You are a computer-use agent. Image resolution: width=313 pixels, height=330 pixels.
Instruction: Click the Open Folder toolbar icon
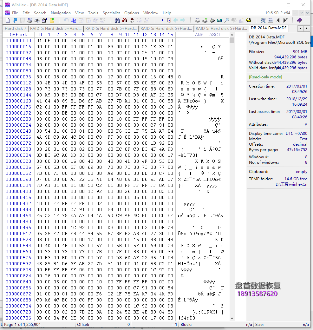(52, 20)
